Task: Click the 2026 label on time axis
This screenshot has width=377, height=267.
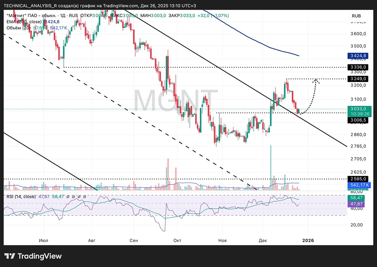Action: pos(308,240)
